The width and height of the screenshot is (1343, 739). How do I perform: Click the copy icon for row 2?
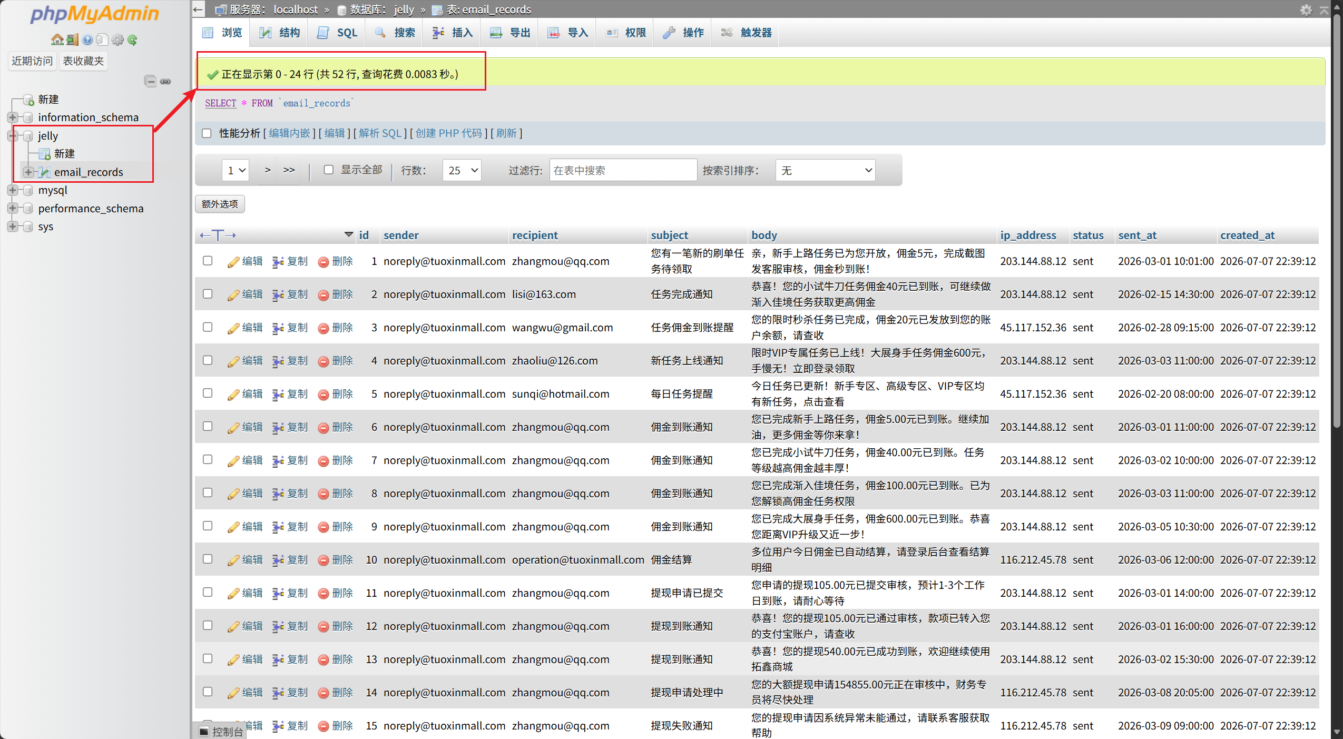(x=278, y=295)
